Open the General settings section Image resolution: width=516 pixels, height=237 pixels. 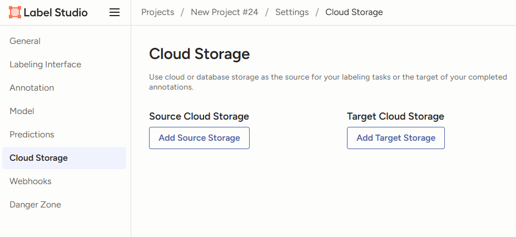point(25,41)
